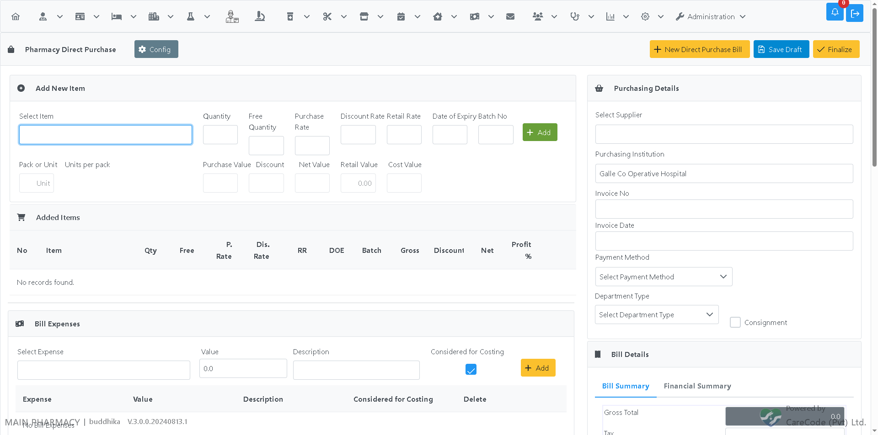
Task: Expand the chevron next to bed icon
Action: (x=134, y=16)
